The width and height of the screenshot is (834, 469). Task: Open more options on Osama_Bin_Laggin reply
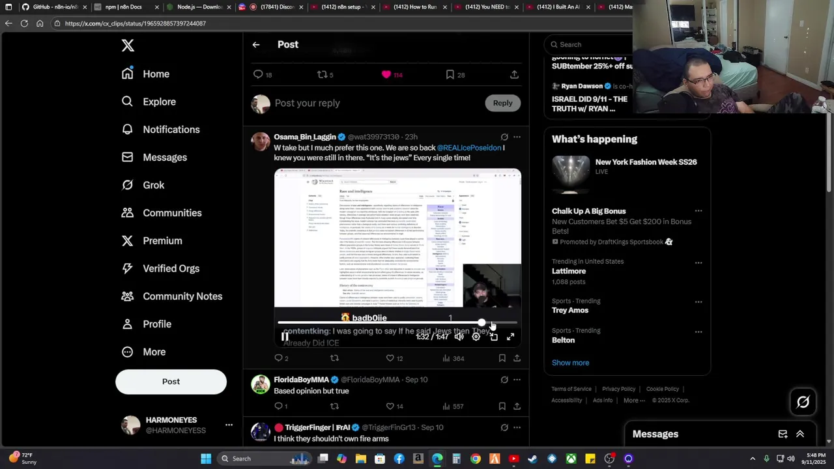(517, 137)
